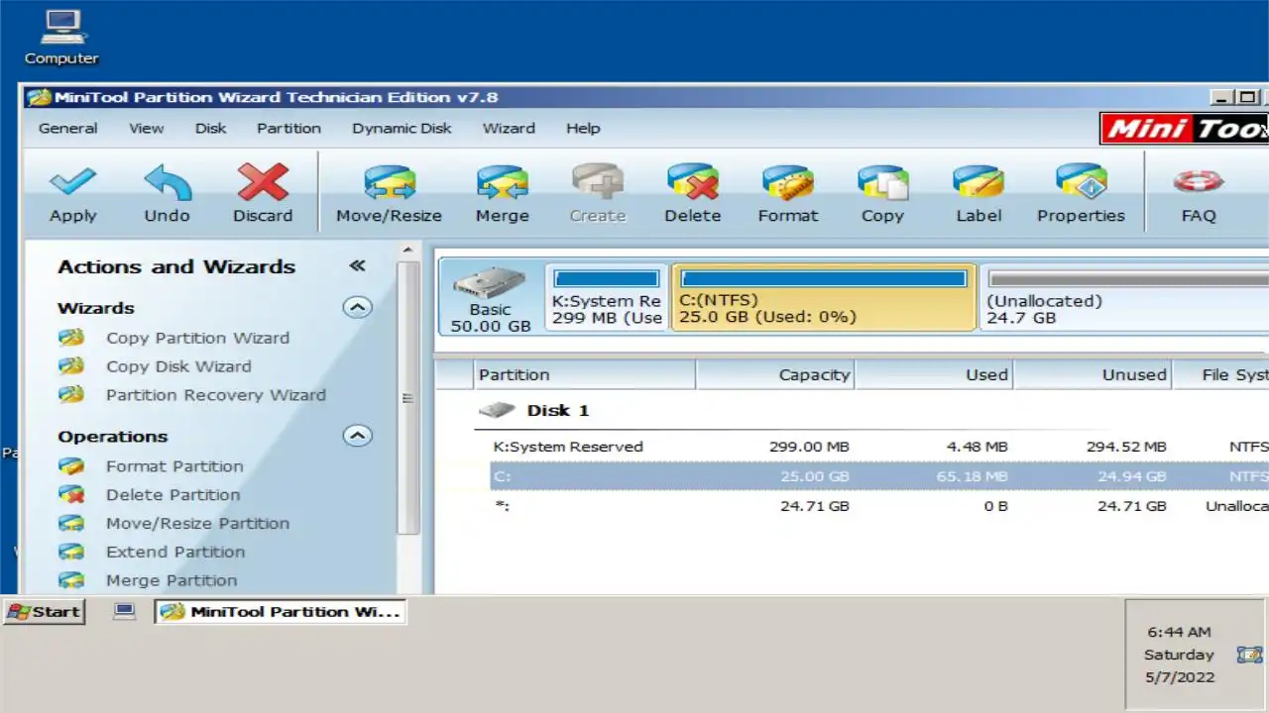Click the Extend Partition sidebar icon

tap(70, 553)
